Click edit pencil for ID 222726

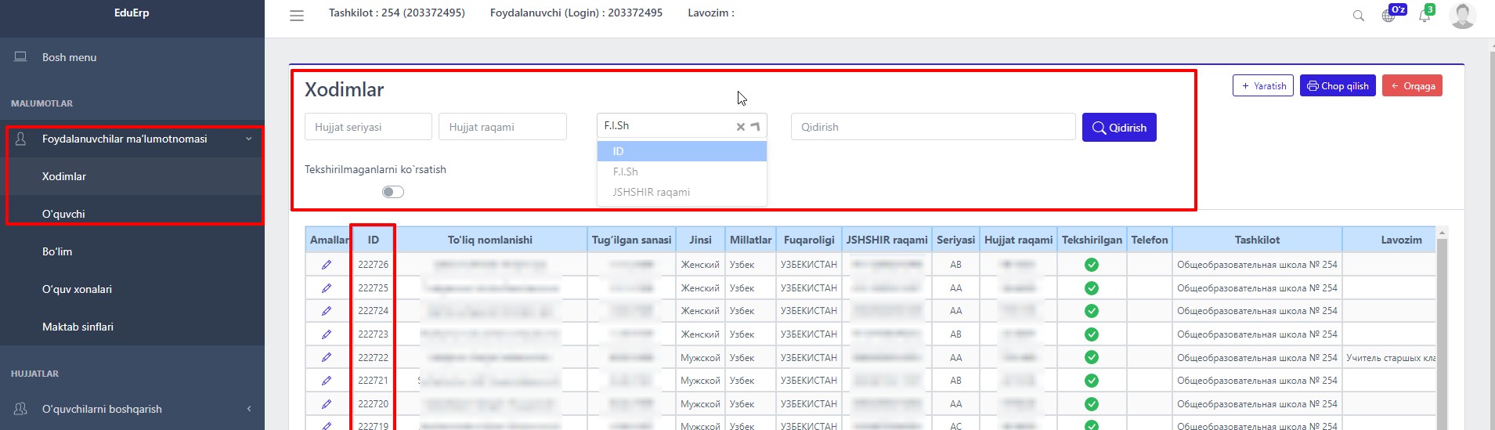point(327,265)
